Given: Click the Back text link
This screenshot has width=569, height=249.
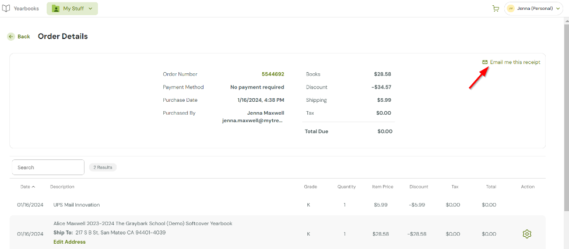Looking at the screenshot, I should [x=23, y=37].
